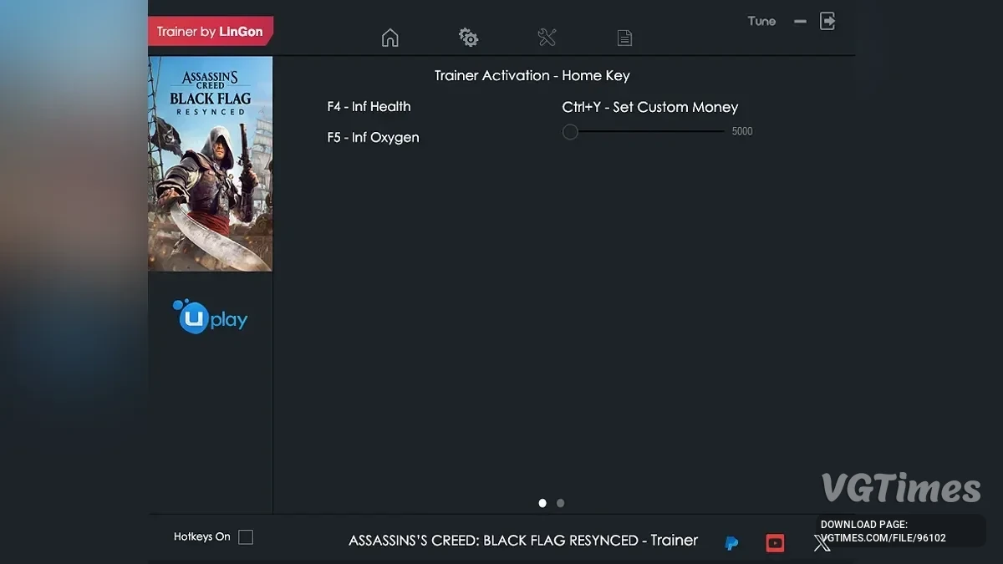
Task: Open the Home tab icon
Action: [389, 38]
